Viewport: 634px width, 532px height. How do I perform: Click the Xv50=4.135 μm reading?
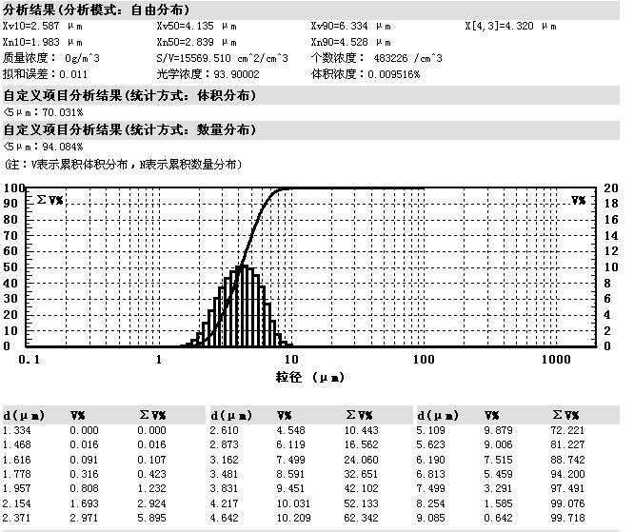point(193,27)
